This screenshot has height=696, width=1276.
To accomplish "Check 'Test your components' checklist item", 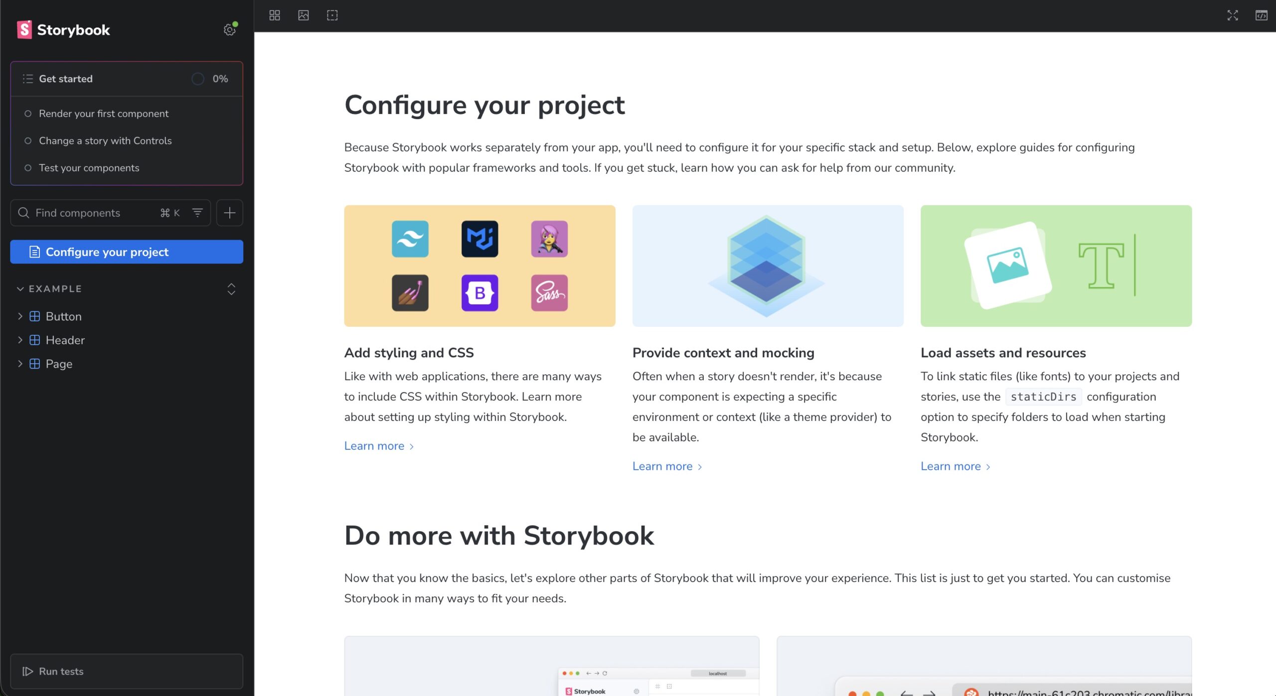I will pos(89,168).
